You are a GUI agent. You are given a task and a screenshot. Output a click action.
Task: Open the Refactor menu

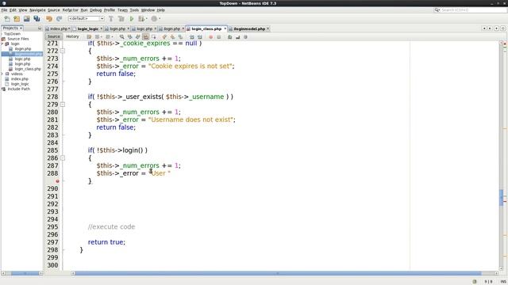coord(71,10)
